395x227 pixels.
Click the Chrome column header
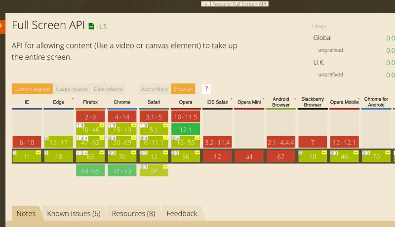[122, 102]
